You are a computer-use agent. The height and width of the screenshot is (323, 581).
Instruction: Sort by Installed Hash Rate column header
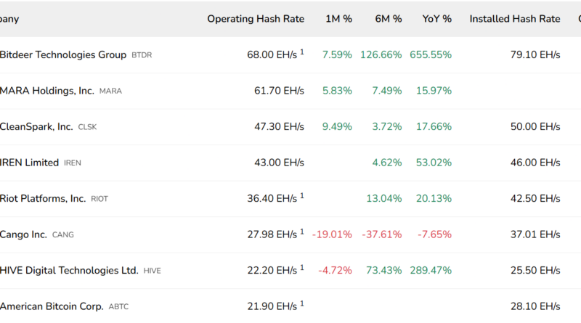point(515,19)
